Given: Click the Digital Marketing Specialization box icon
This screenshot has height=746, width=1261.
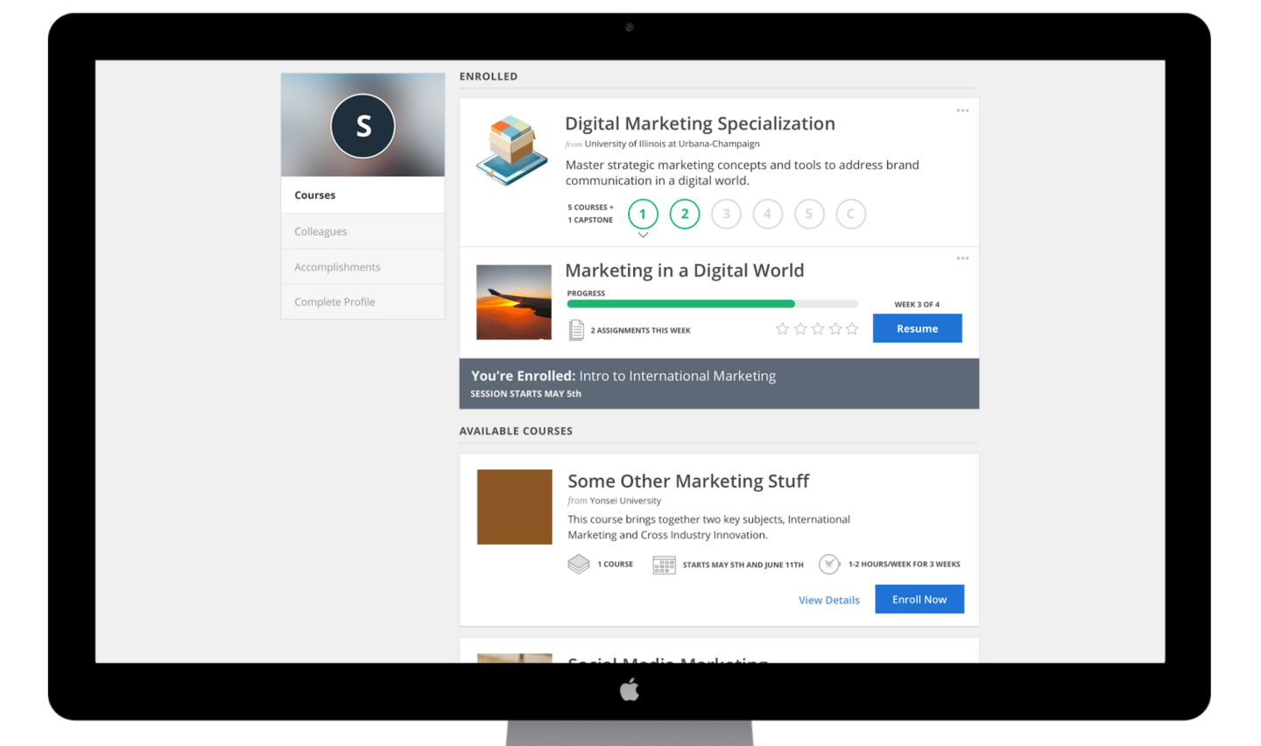Looking at the screenshot, I should coord(512,150).
